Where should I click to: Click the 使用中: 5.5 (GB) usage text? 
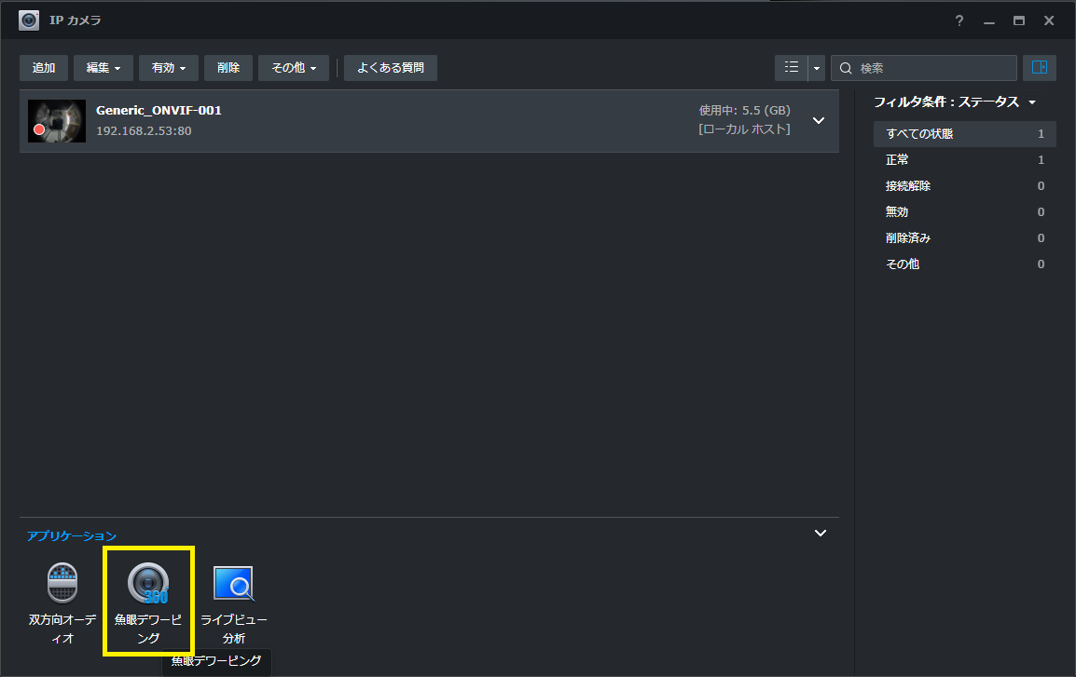(745, 110)
